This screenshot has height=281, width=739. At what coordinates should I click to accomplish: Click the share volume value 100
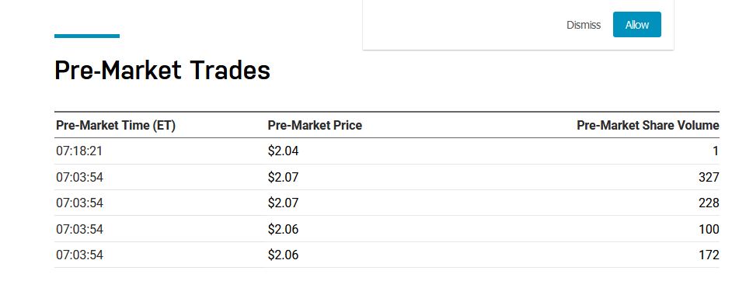[709, 229]
